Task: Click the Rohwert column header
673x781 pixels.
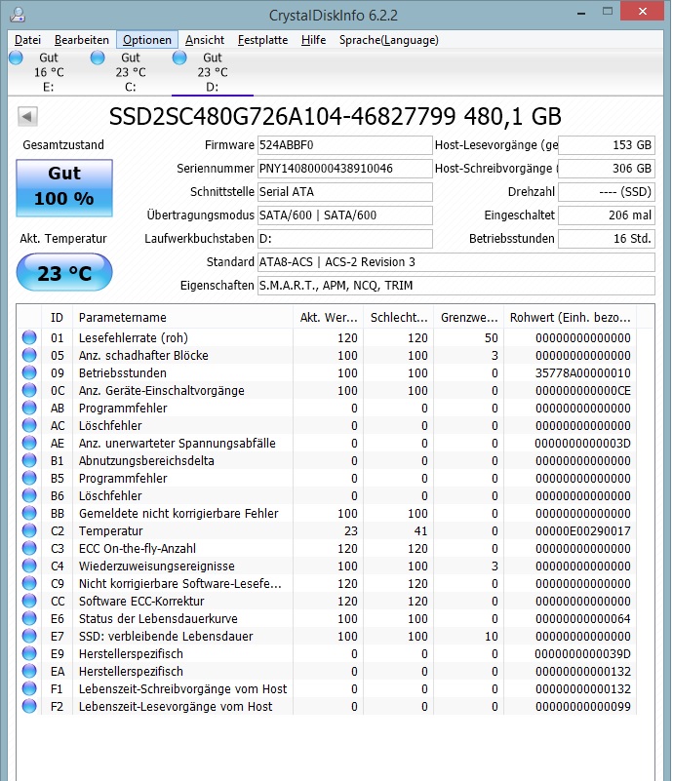Action: click(570, 317)
